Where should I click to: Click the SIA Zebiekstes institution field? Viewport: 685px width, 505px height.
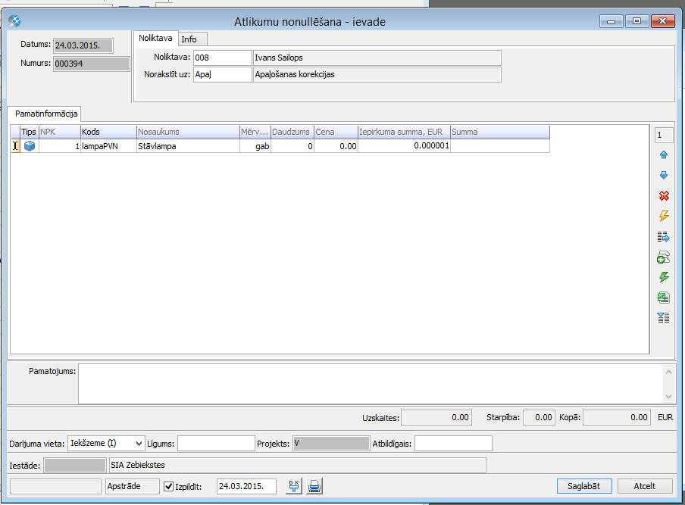297,466
